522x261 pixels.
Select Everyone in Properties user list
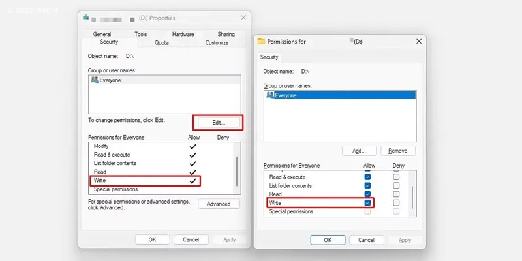tap(165, 80)
